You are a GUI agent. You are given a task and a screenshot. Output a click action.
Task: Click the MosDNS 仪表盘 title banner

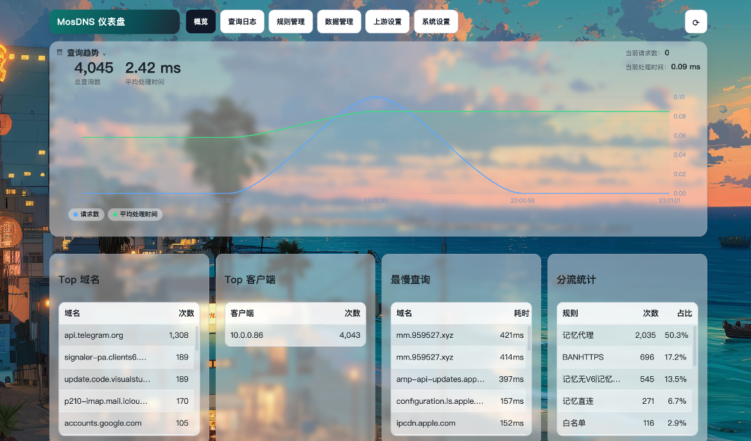[x=114, y=22]
